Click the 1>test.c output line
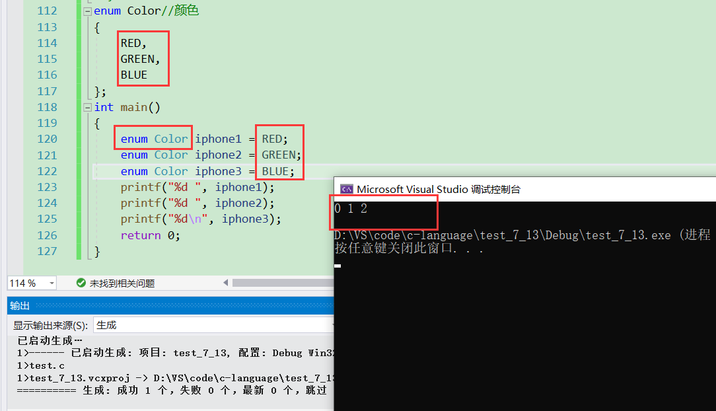Viewport: 716px width, 411px height. (x=41, y=366)
